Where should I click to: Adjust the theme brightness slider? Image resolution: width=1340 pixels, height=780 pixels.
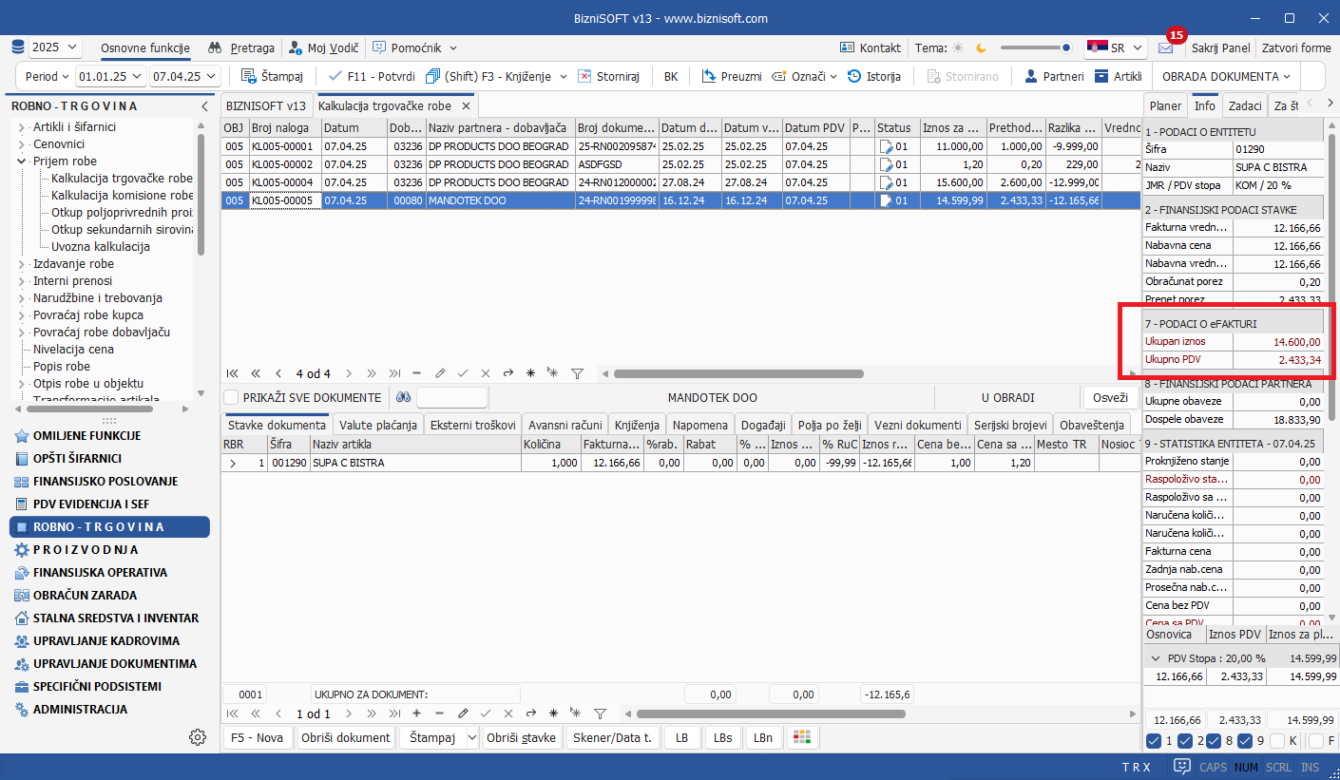pyautogui.click(x=1065, y=48)
